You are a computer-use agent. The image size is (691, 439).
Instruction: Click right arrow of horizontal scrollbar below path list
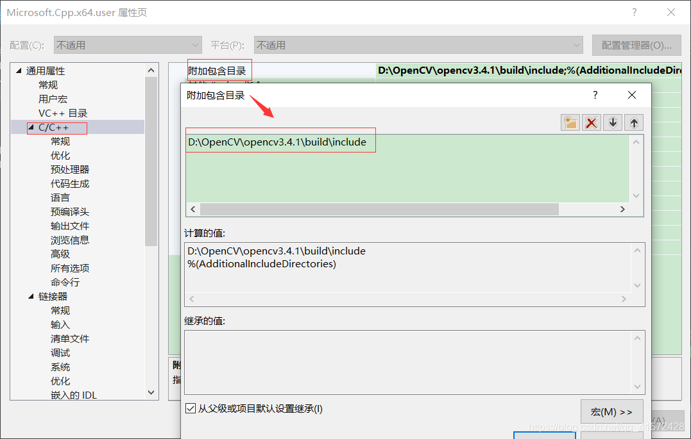[x=622, y=209]
